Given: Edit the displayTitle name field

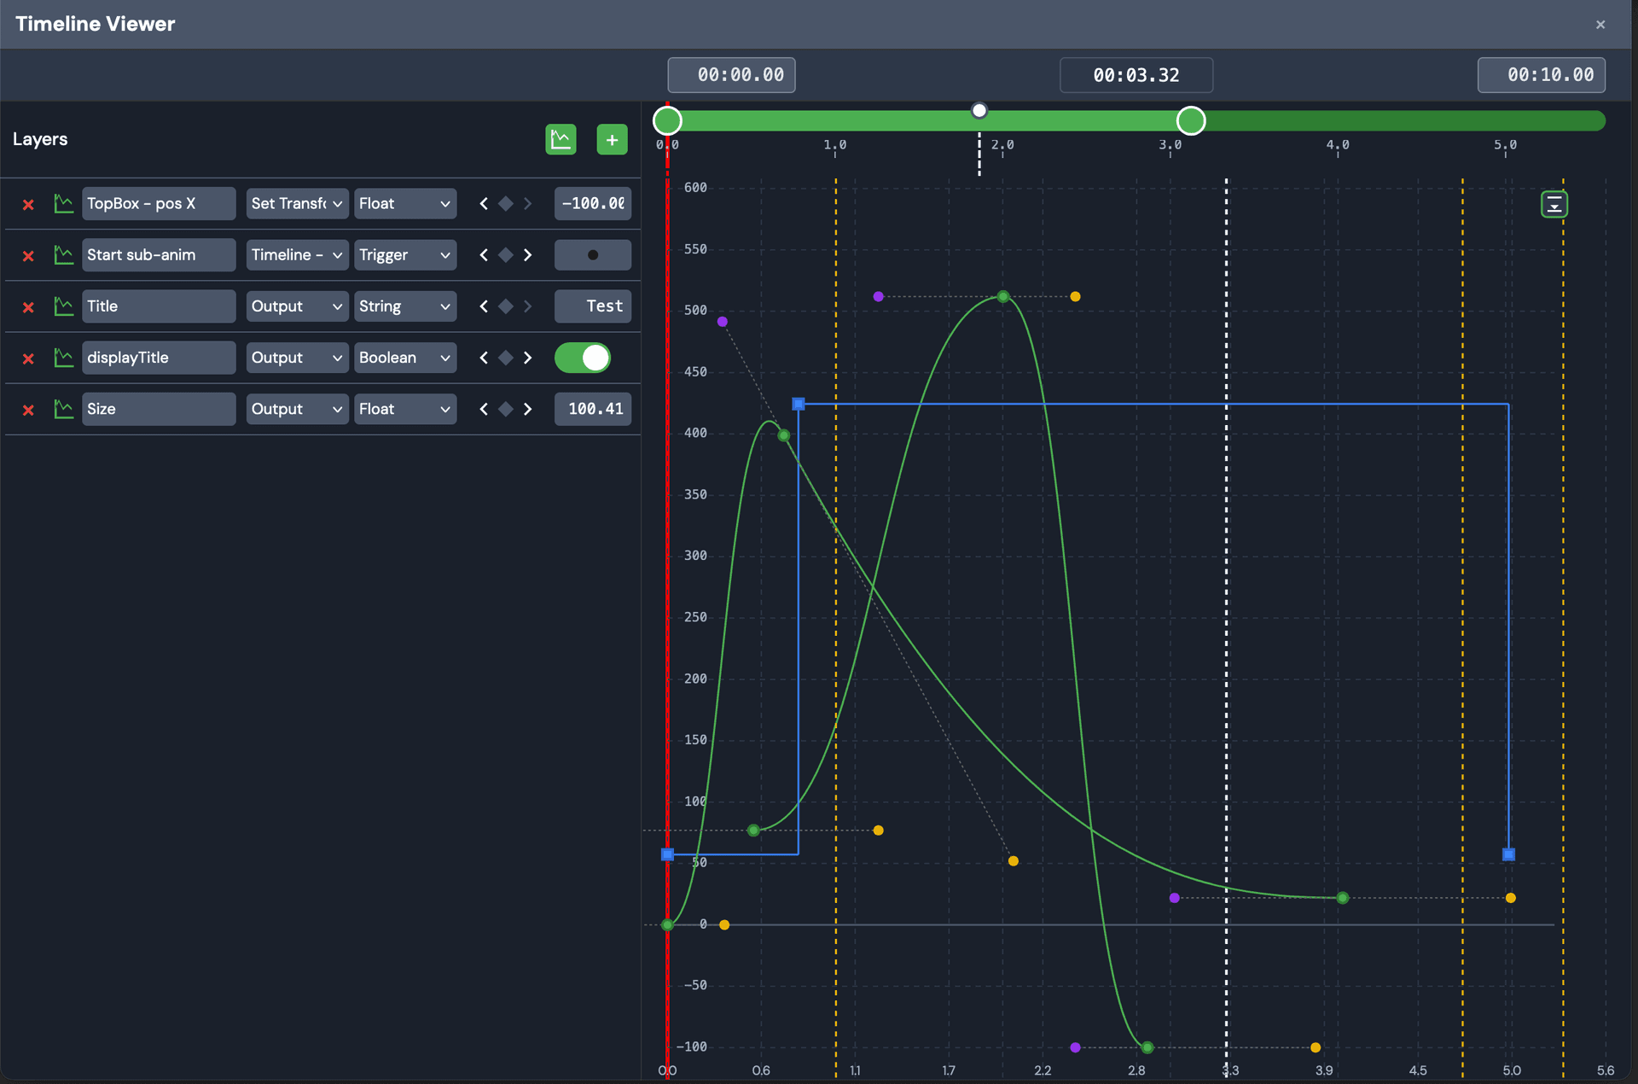Looking at the screenshot, I should (159, 357).
